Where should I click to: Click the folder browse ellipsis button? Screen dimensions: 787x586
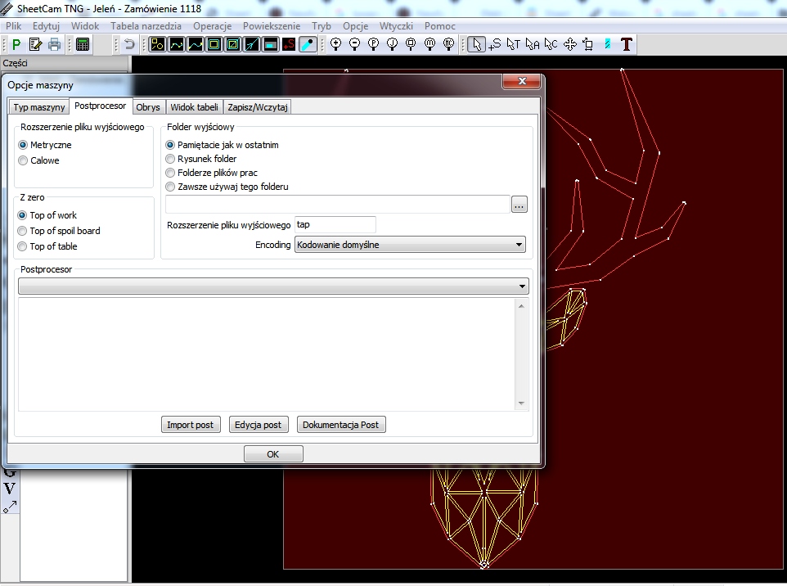(x=519, y=205)
